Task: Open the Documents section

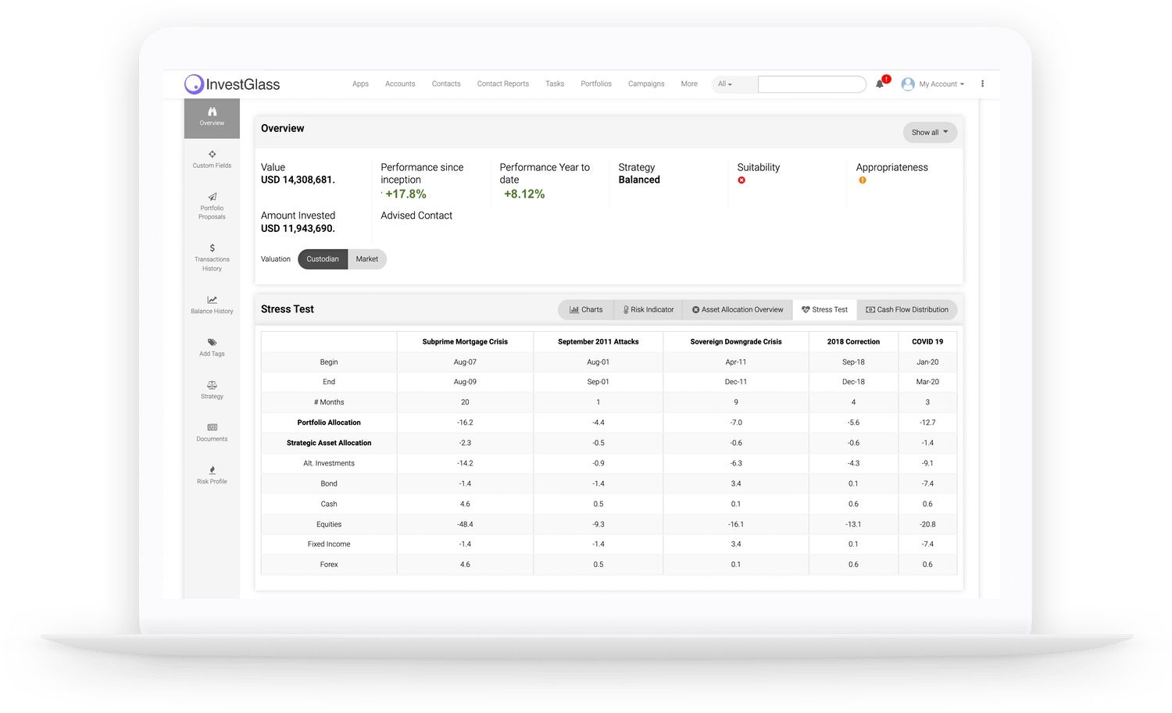Action: (211, 433)
